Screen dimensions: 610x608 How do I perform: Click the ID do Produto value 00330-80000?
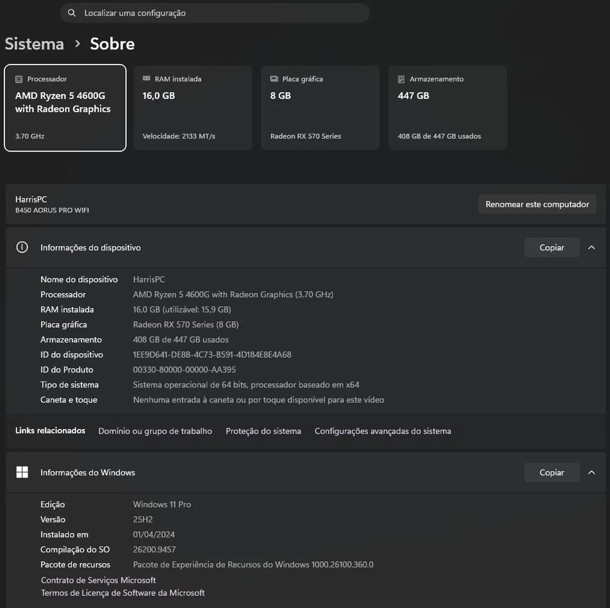tap(184, 370)
